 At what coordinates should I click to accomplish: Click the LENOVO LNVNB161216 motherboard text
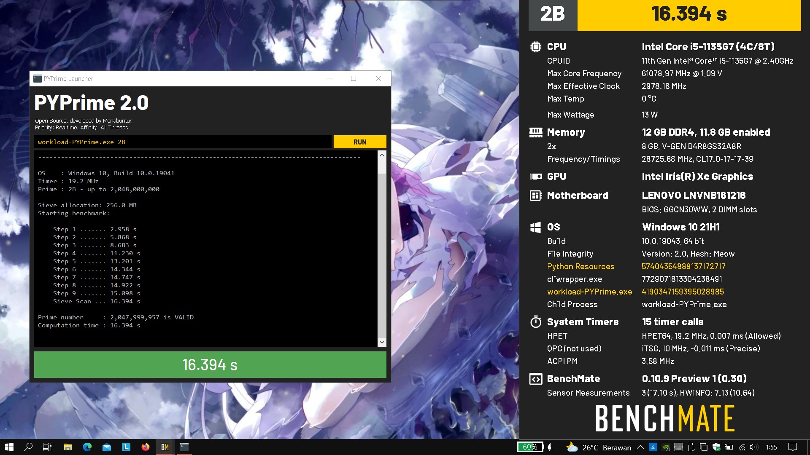coord(694,195)
